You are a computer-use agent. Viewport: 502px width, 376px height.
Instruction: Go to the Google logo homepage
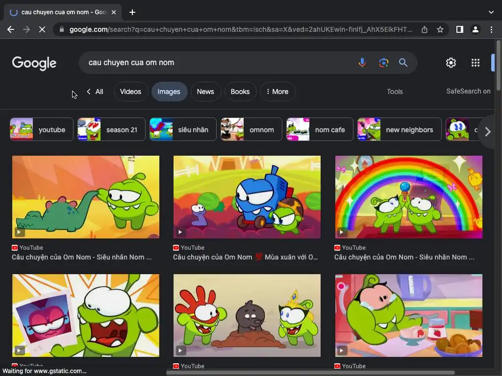(34, 63)
